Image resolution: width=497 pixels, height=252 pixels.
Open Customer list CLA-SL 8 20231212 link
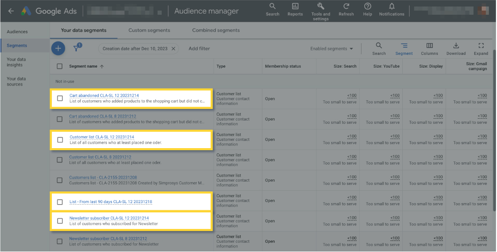click(x=100, y=157)
